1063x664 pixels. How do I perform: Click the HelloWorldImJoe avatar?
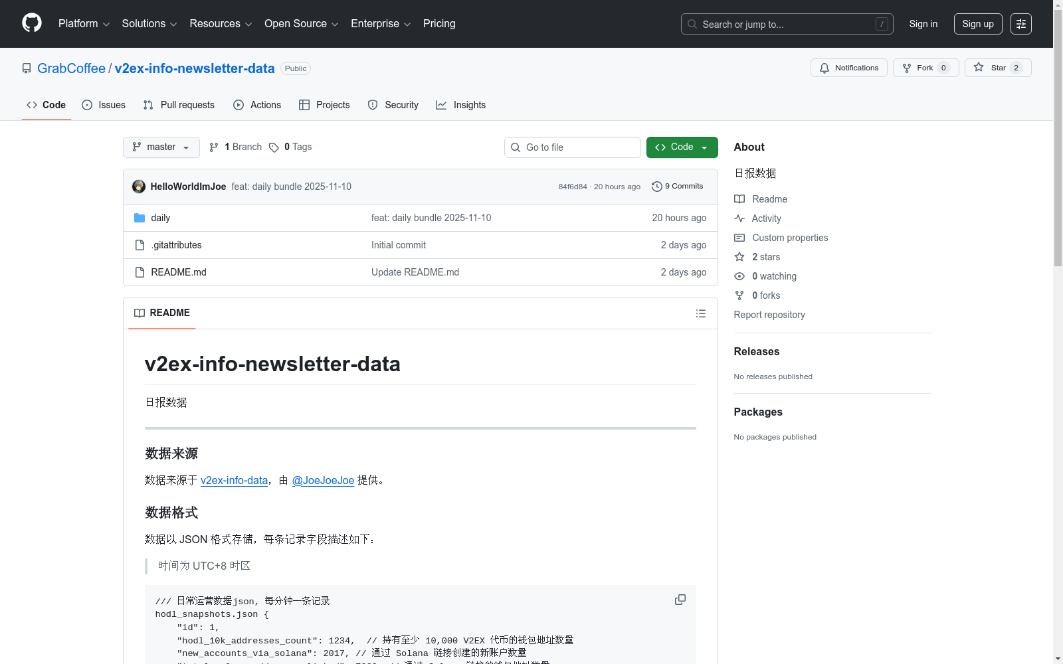click(x=139, y=187)
